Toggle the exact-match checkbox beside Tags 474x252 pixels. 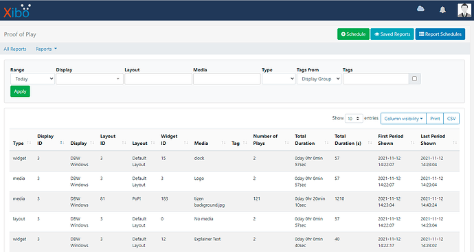click(x=414, y=78)
